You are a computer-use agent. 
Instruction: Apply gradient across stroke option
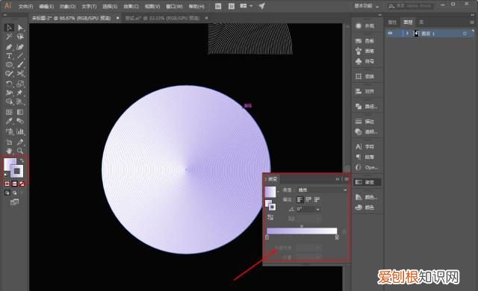click(317, 200)
